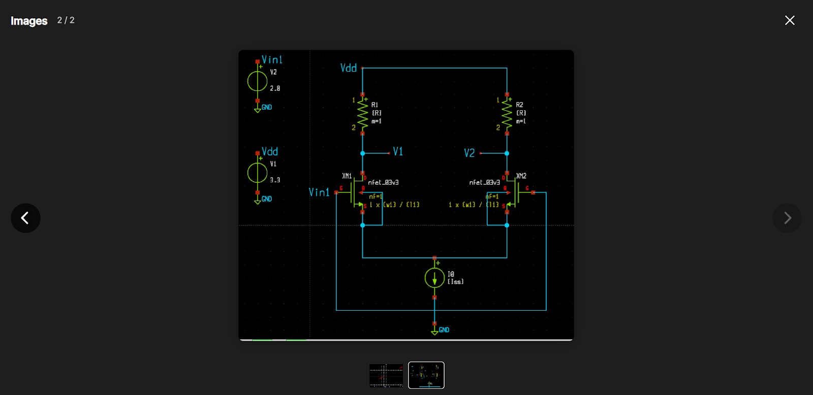This screenshot has width=813, height=395.
Task: Click the 2 / 2 image counter
Action: pyautogui.click(x=66, y=20)
